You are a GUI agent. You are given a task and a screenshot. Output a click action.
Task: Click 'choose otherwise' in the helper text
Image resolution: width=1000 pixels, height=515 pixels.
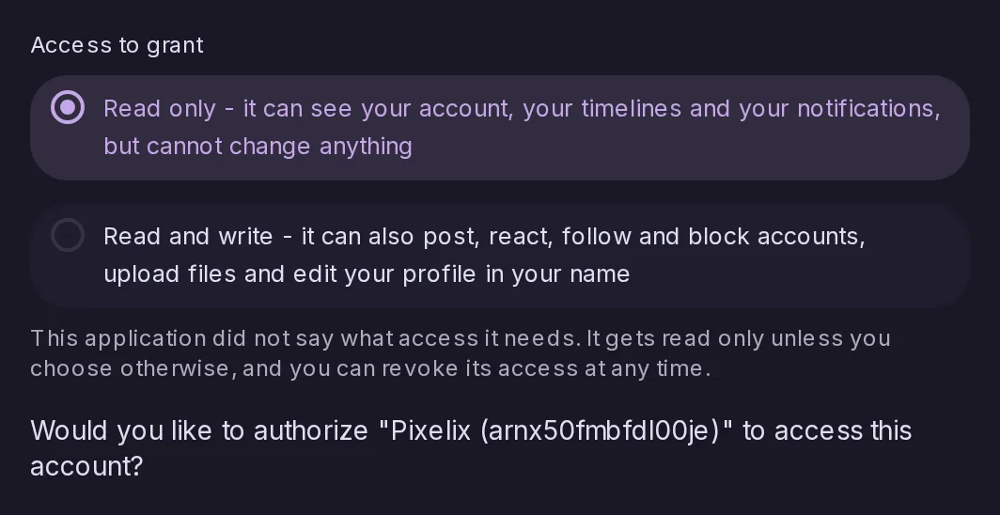130,368
